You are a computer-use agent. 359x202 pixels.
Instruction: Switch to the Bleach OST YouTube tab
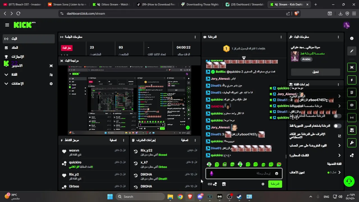tap(22, 4)
